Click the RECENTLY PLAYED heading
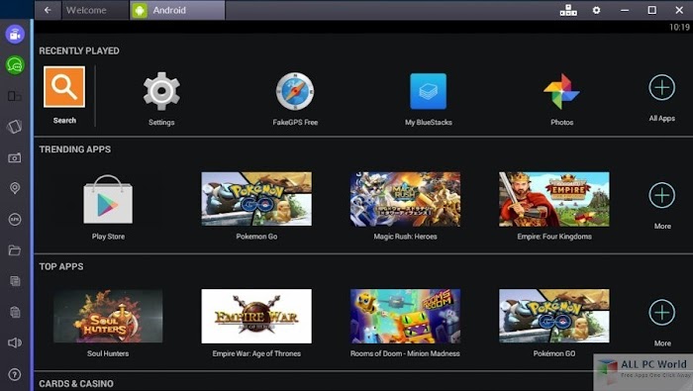693x391 pixels. [x=79, y=50]
